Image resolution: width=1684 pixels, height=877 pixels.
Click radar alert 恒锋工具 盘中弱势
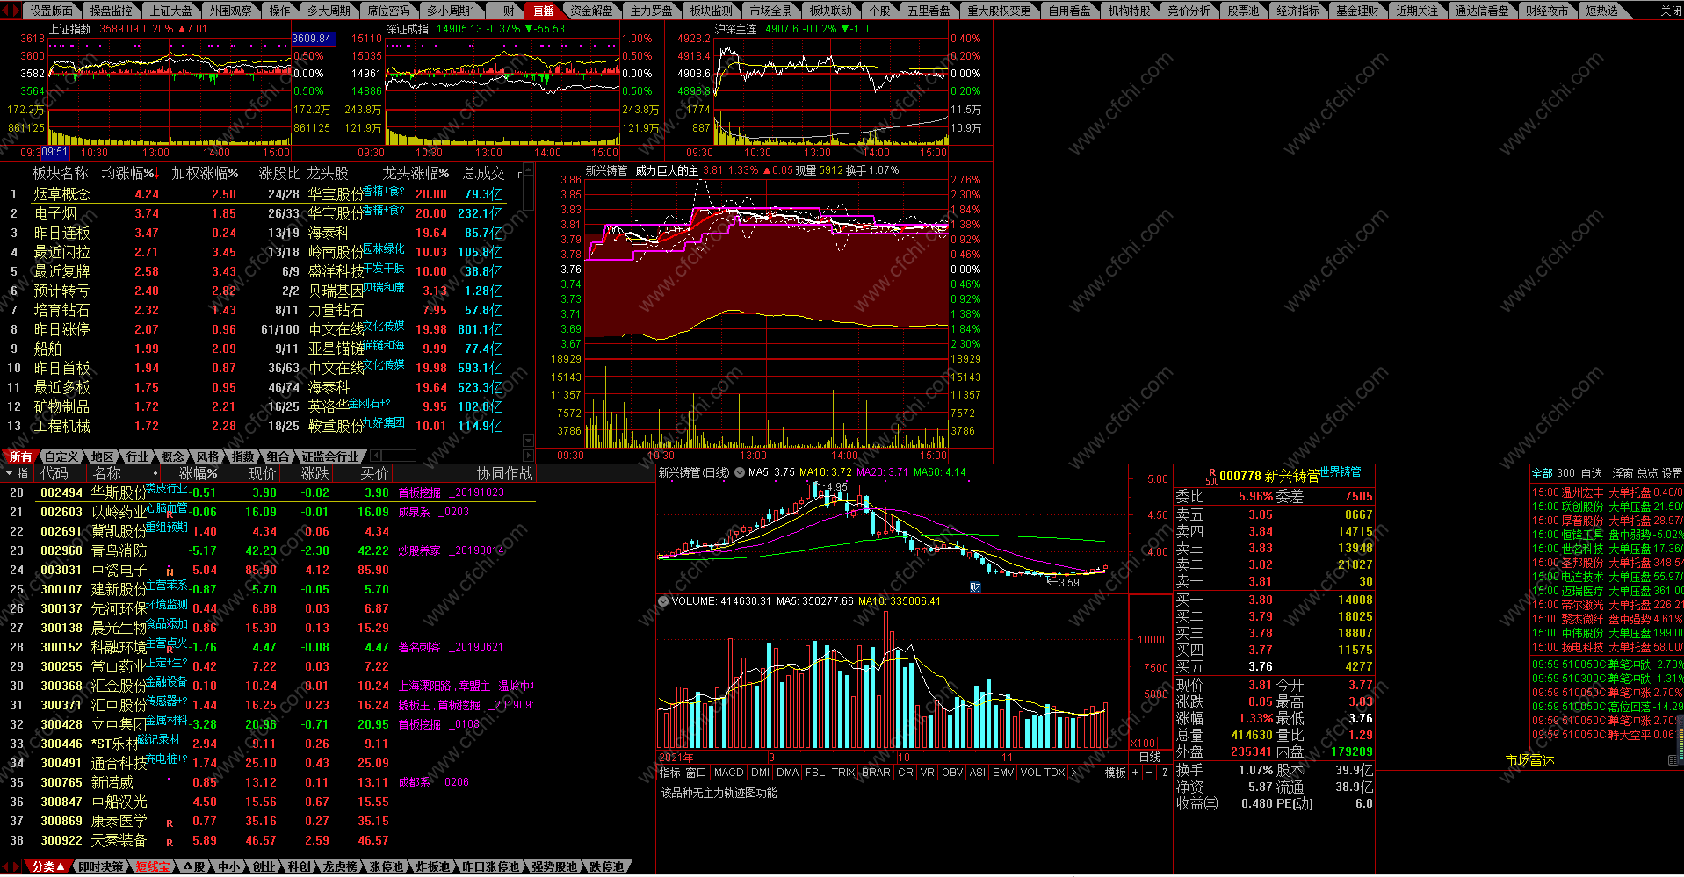tap(1607, 535)
